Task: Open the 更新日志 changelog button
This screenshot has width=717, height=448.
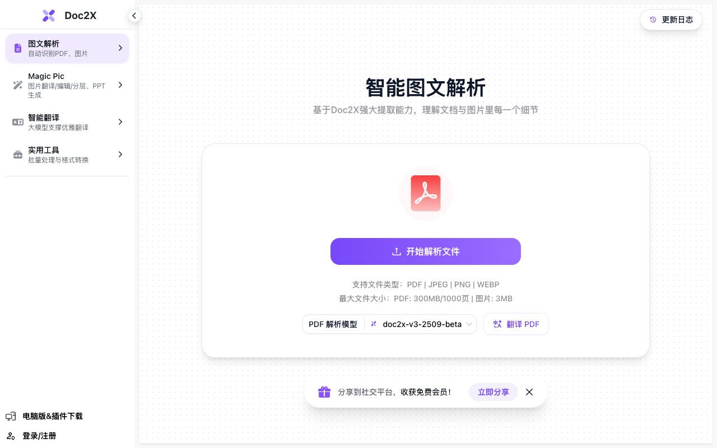Action: pyautogui.click(x=671, y=20)
